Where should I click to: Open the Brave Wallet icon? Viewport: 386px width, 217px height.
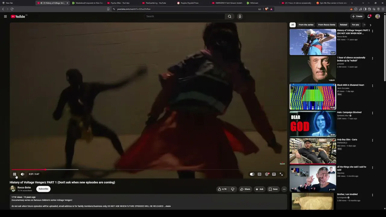pos(369,9)
